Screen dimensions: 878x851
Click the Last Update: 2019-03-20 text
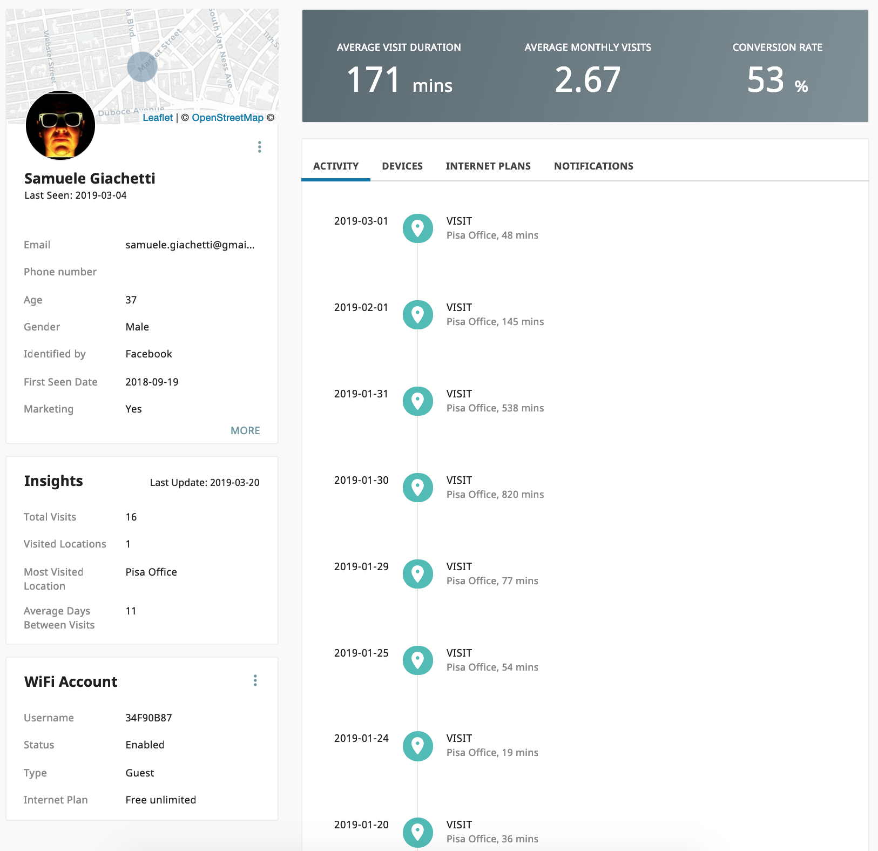pos(205,483)
